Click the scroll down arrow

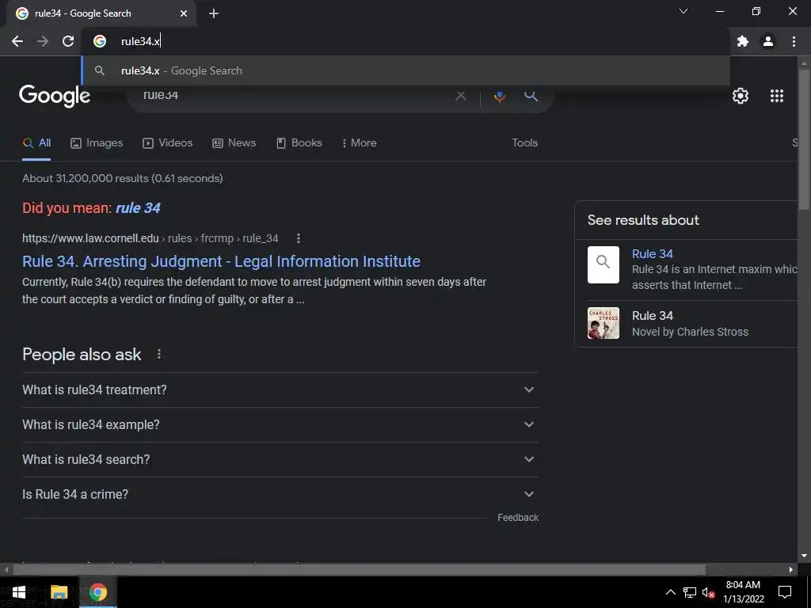[804, 556]
